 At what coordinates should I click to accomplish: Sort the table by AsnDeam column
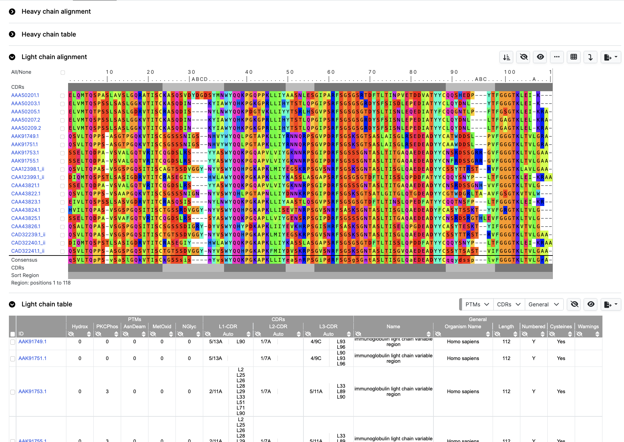(x=144, y=334)
